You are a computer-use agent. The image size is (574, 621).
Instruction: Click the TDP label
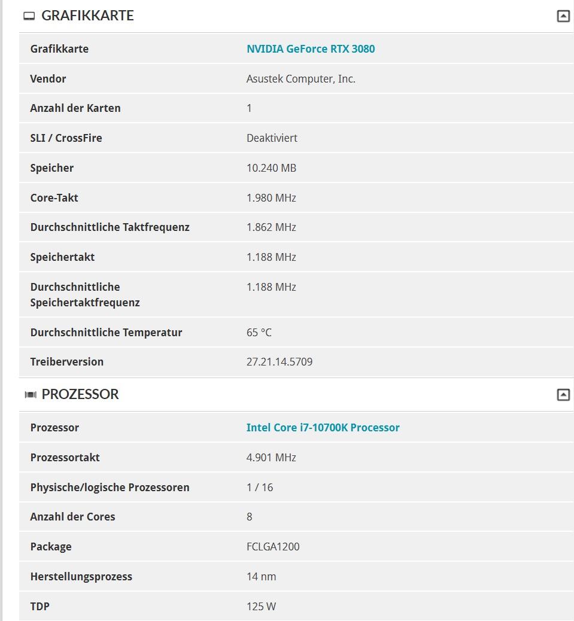(x=40, y=607)
